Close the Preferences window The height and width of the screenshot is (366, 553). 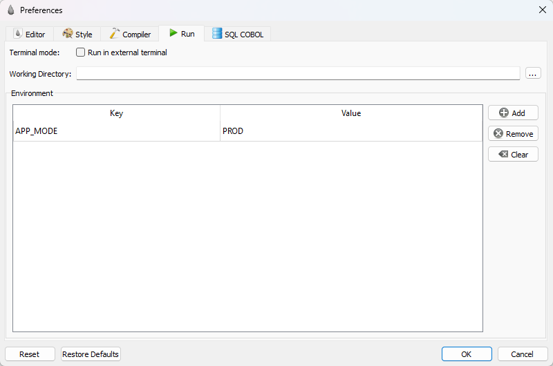(x=541, y=10)
